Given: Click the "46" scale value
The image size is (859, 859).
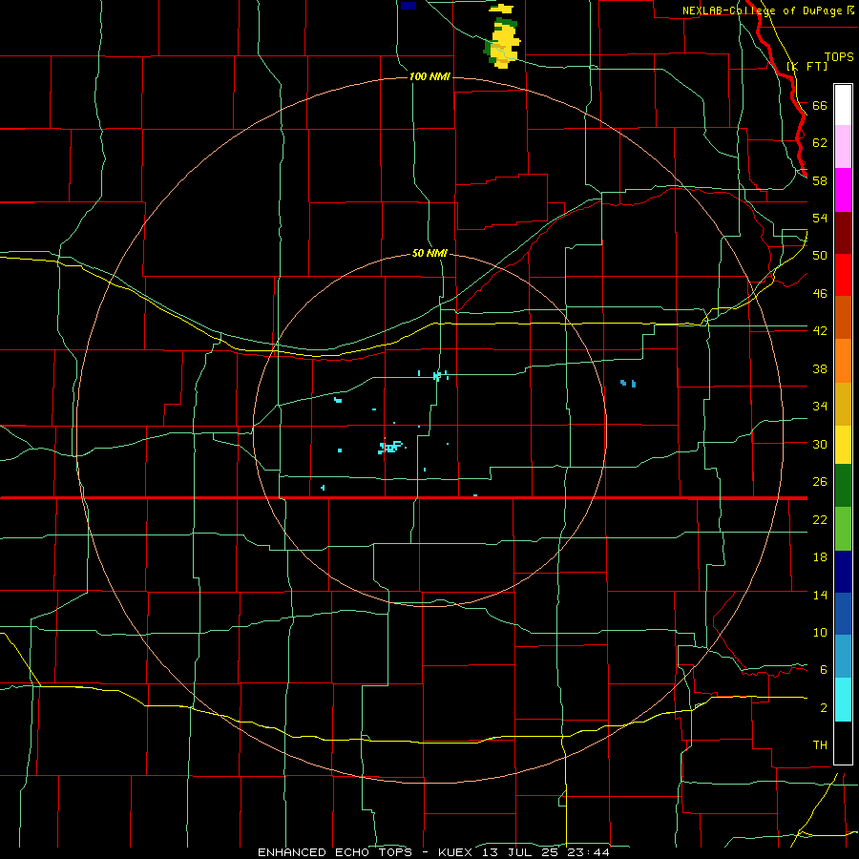Looking at the screenshot, I should point(820,293).
